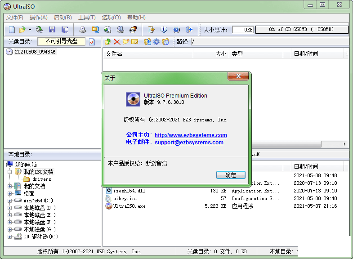Click the Mount to virtual drive icon
Screen dimensions: 353x259
(x=121, y=30)
